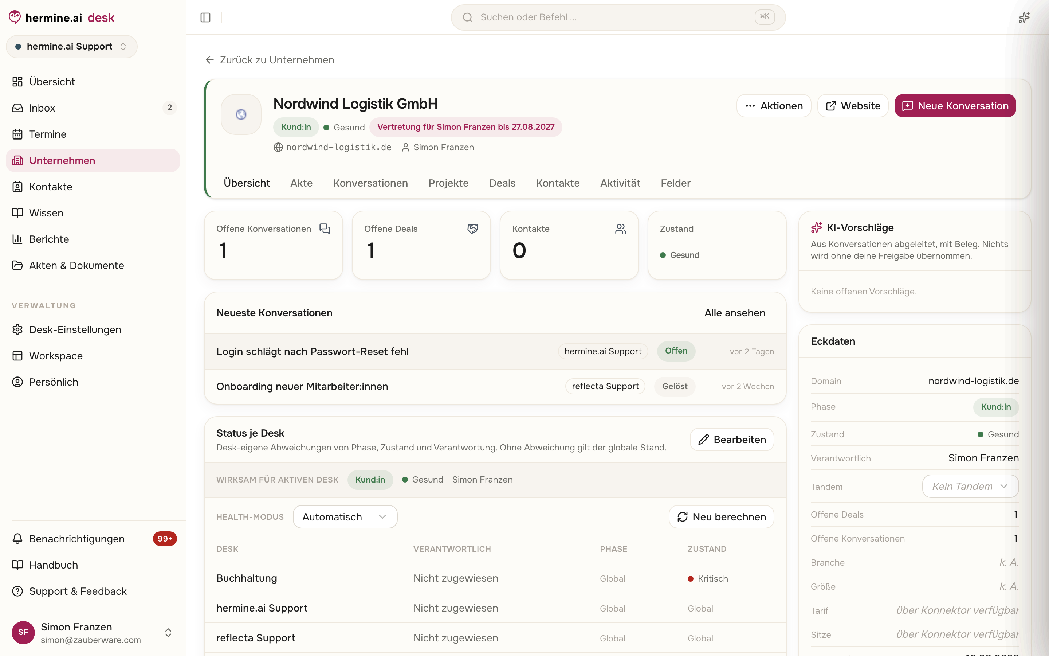Click the SF user avatar
Viewport: 1049px width, 656px height.
coord(23,632)
